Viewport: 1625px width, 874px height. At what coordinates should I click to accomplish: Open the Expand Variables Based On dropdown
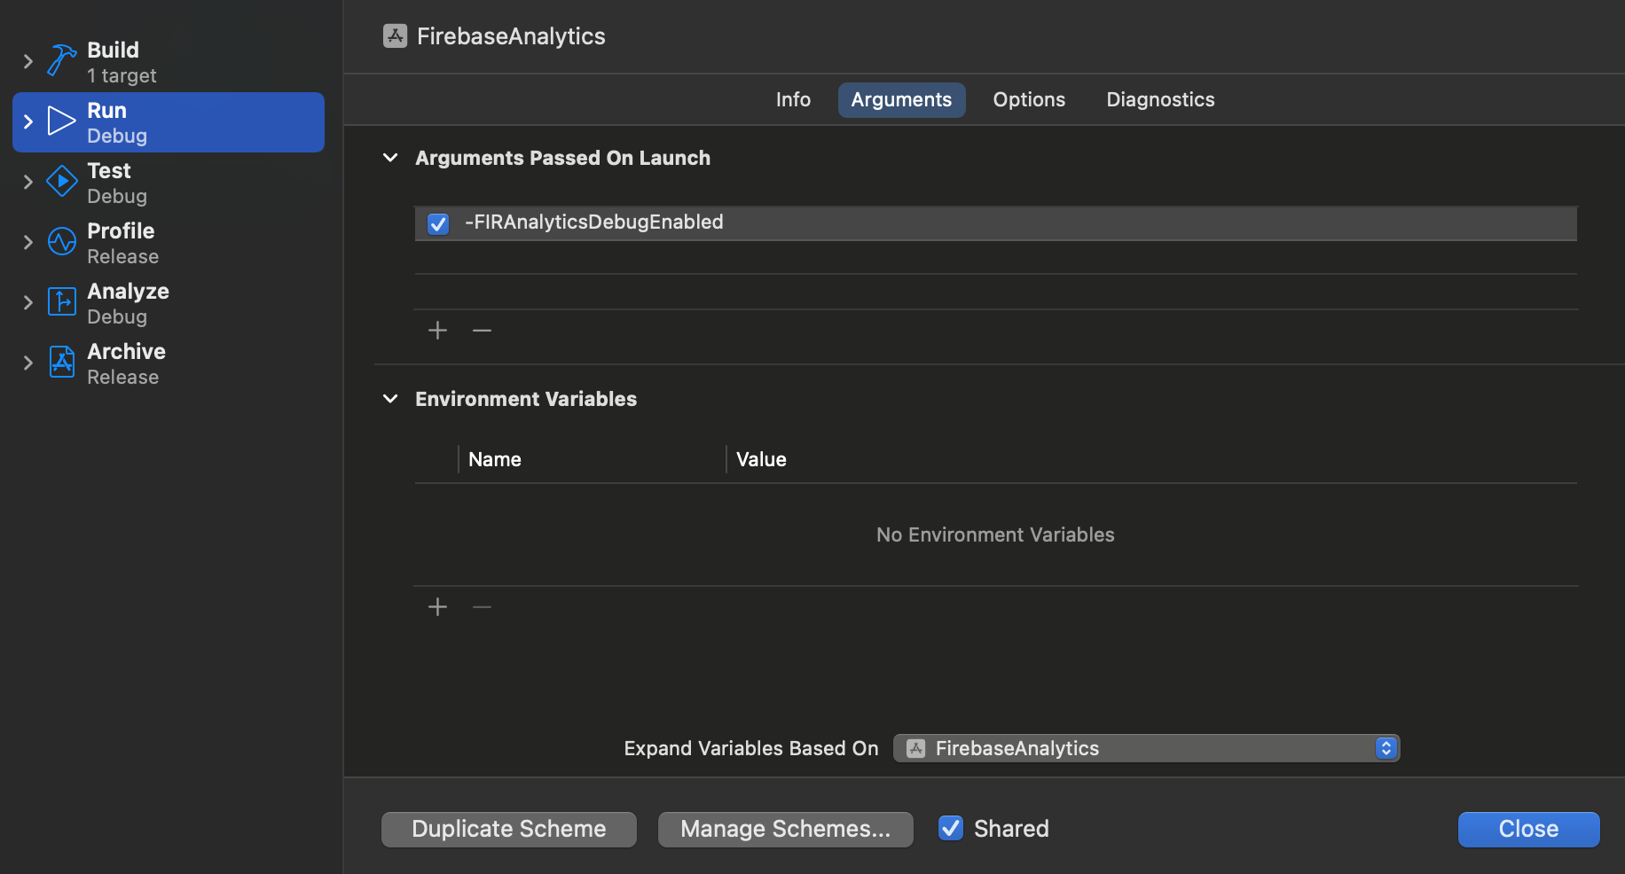pos(1385,747)
